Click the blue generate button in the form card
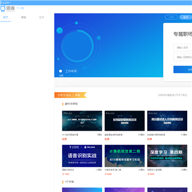Screen dimensions: 192x192 point(183,69)
